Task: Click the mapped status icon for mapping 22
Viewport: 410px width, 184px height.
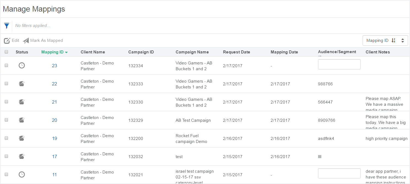Action: [21, 84]
